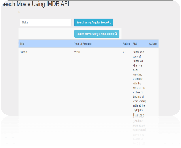Click magnifier icon in EventListener button
The height and width of the screenshot is (148, 181).
pyautogui.click(x=116, y=34)
